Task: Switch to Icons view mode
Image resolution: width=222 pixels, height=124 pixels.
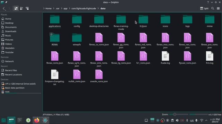Action: point(16,8)
